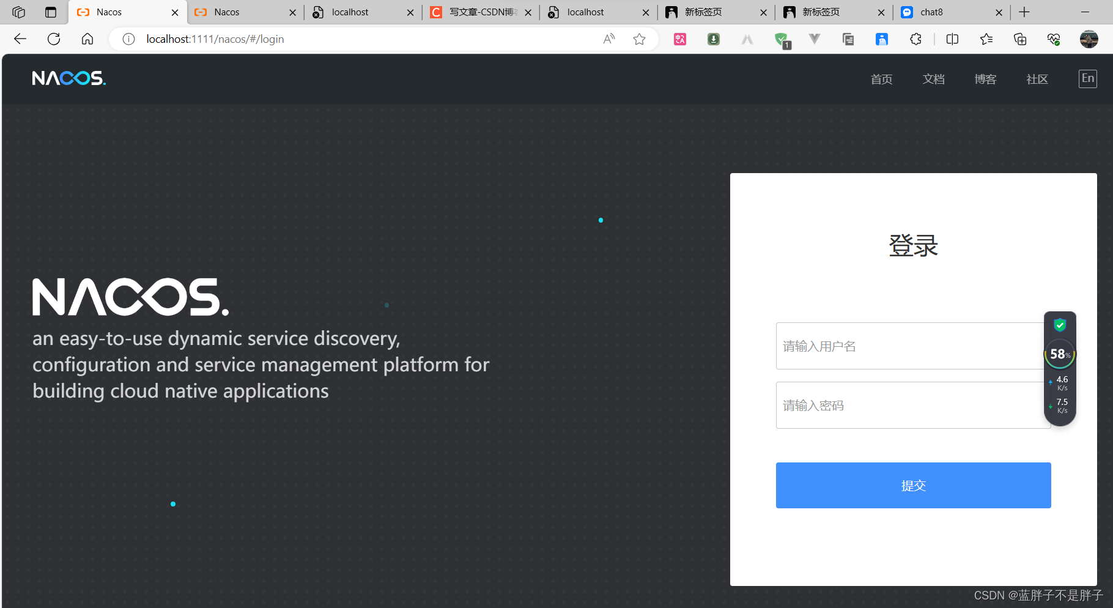Image resolution: width=1113 pixels, height=608 pixels.
Task: Open the pink translate extension icon
Action: (680, 39)
